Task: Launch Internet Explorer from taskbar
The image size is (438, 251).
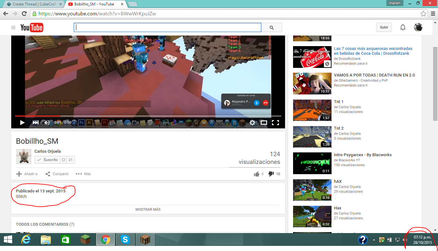Action: click(26, 239)
